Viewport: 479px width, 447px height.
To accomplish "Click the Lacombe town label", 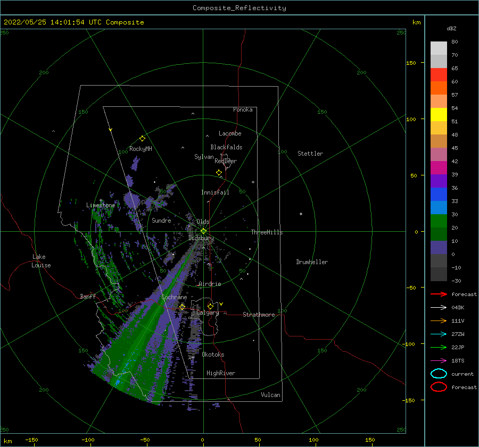I will point(230,133).
